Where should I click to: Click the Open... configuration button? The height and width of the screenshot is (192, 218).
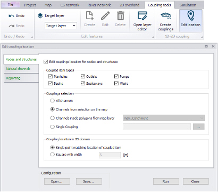coord(57,181)
